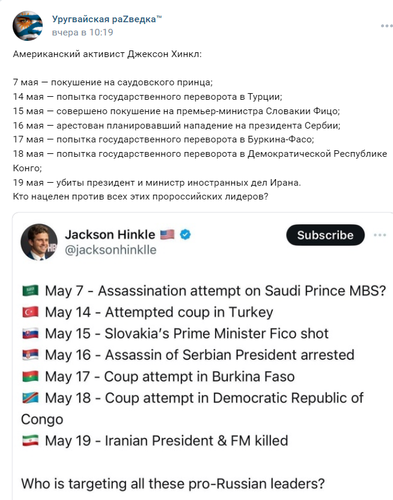The width and height of the screenshot is (393, 500).
Task: Open the Уругвайская раZведка group avatar
Action: point(28,26)
